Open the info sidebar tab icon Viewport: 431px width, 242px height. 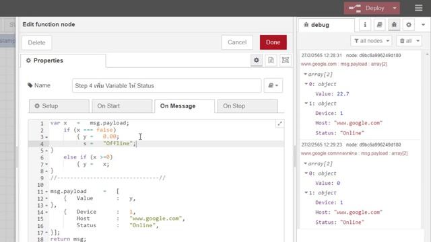pyautogui.click(x=365, y=25)
